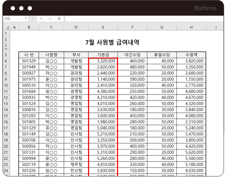Image resolution: width=226 pixels, height=177 pixels.
Task: Select row 5 header
Action: 6,55
